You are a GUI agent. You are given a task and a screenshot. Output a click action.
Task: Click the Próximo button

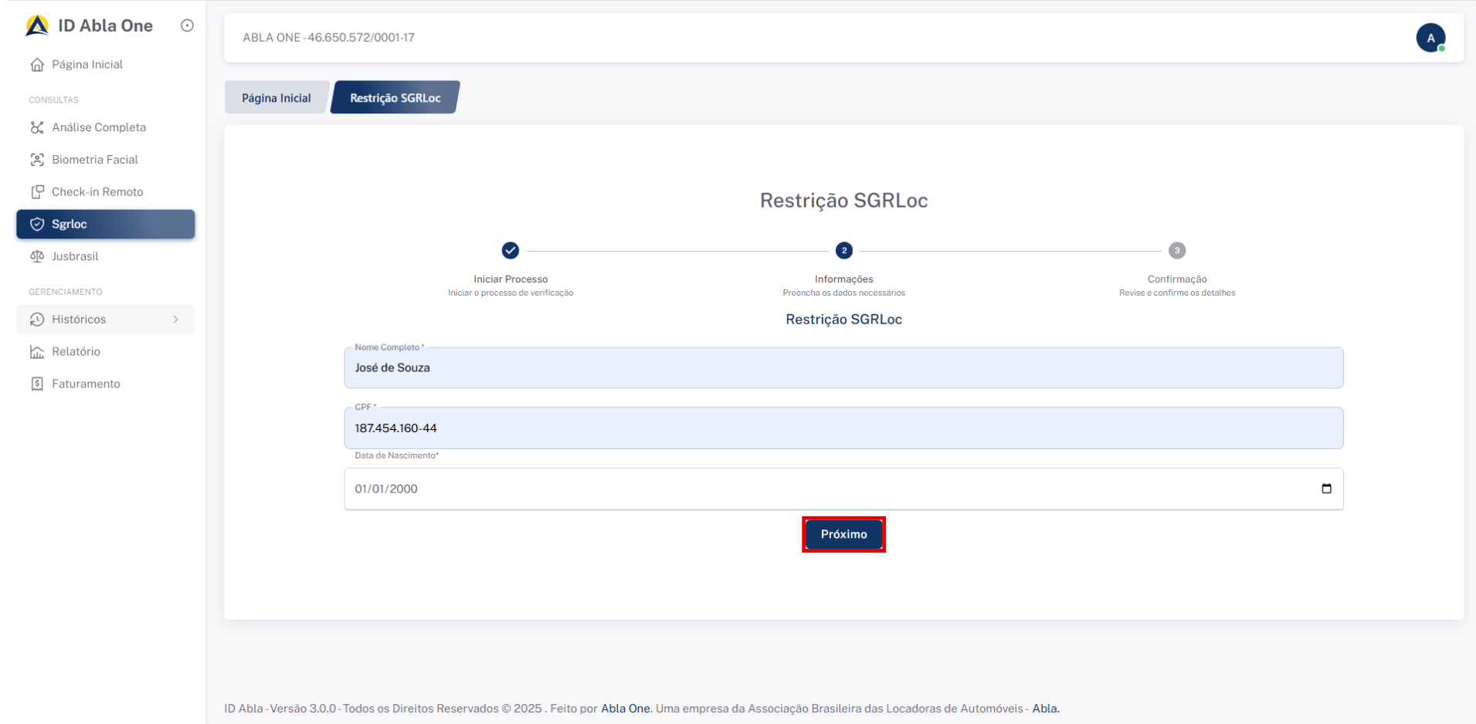coord(843,534)
